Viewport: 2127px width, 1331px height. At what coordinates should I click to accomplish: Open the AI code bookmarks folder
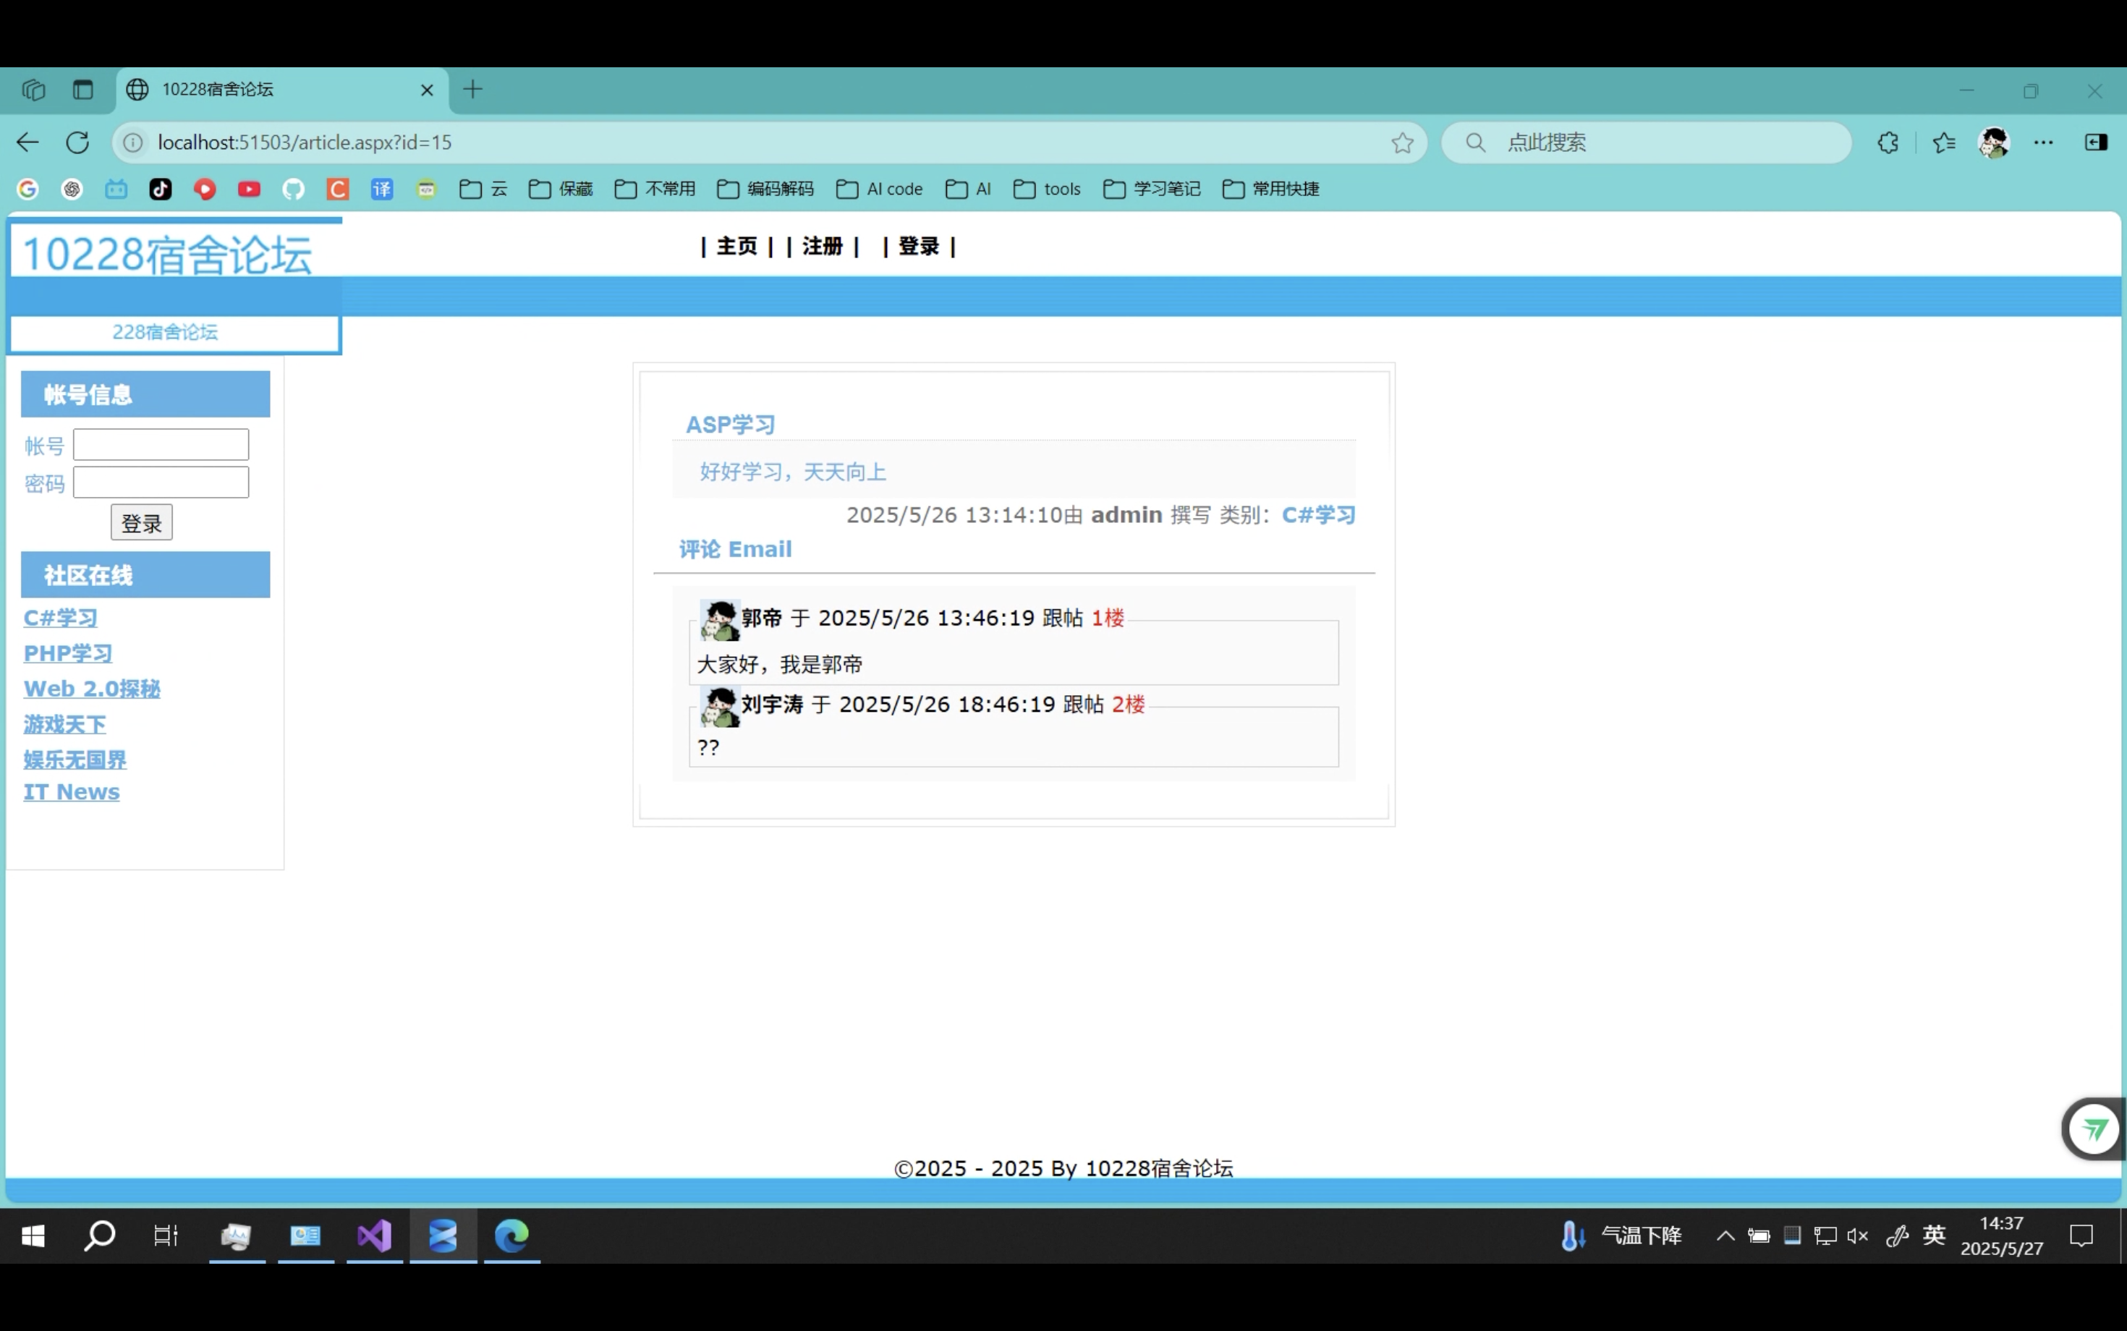click(878, 190)
